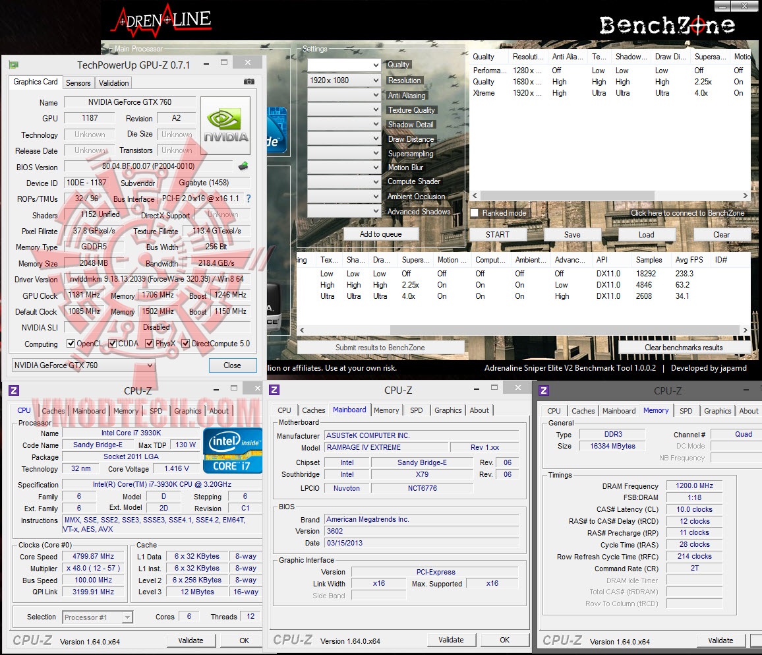The height and width of the screenshot is (655, 762).
Task: Open the Advanced Shadows dropdown
Action: coord(344,211)
